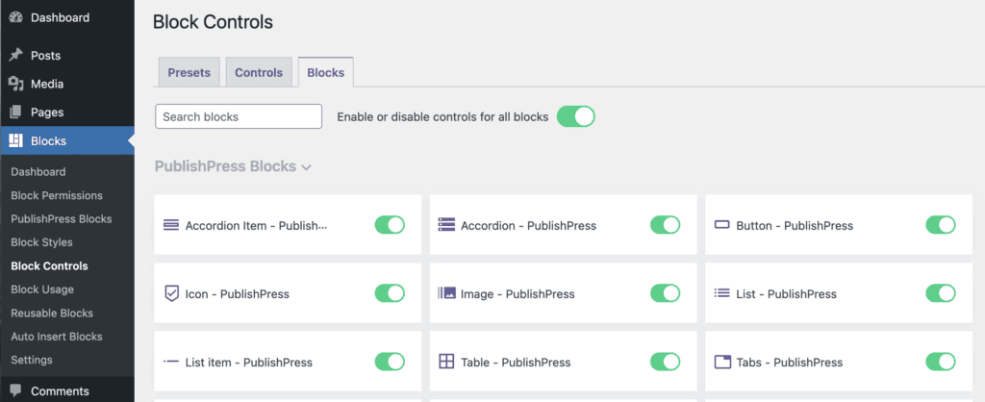
Task: Click the List item - PublishPress label
Action: (x=249, y=363)
